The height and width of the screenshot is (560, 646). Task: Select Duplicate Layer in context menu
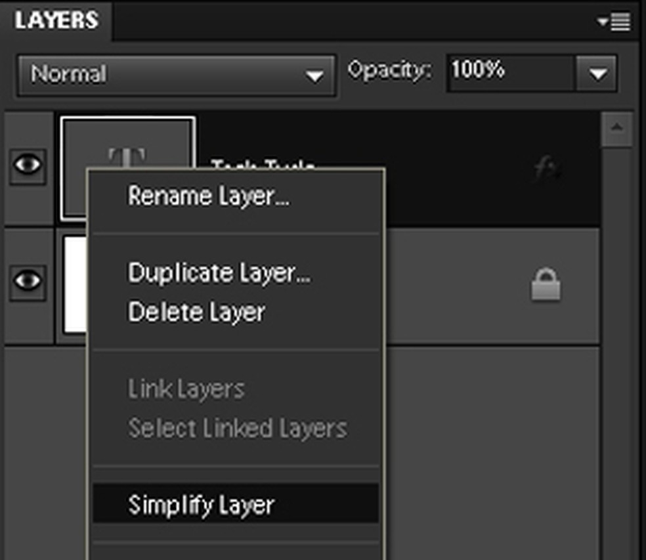pos(219,273)
